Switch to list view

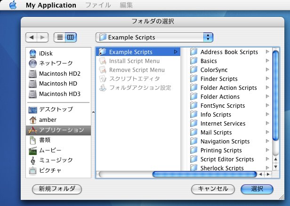[59, 37]
